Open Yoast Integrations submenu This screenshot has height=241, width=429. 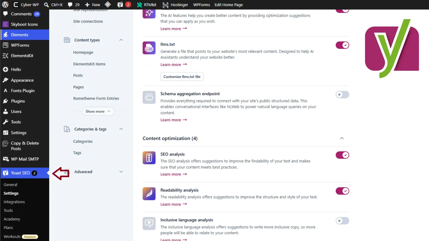pyautogui.click(x=14, y=202)
